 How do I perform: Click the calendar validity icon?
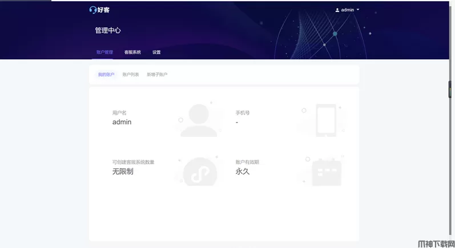coord(327,172)
